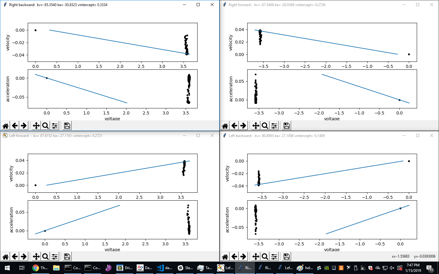The width and height of the screenshot is (439, 274).
Task: Click Save disk icon in Right forward window
Action: 287,126
